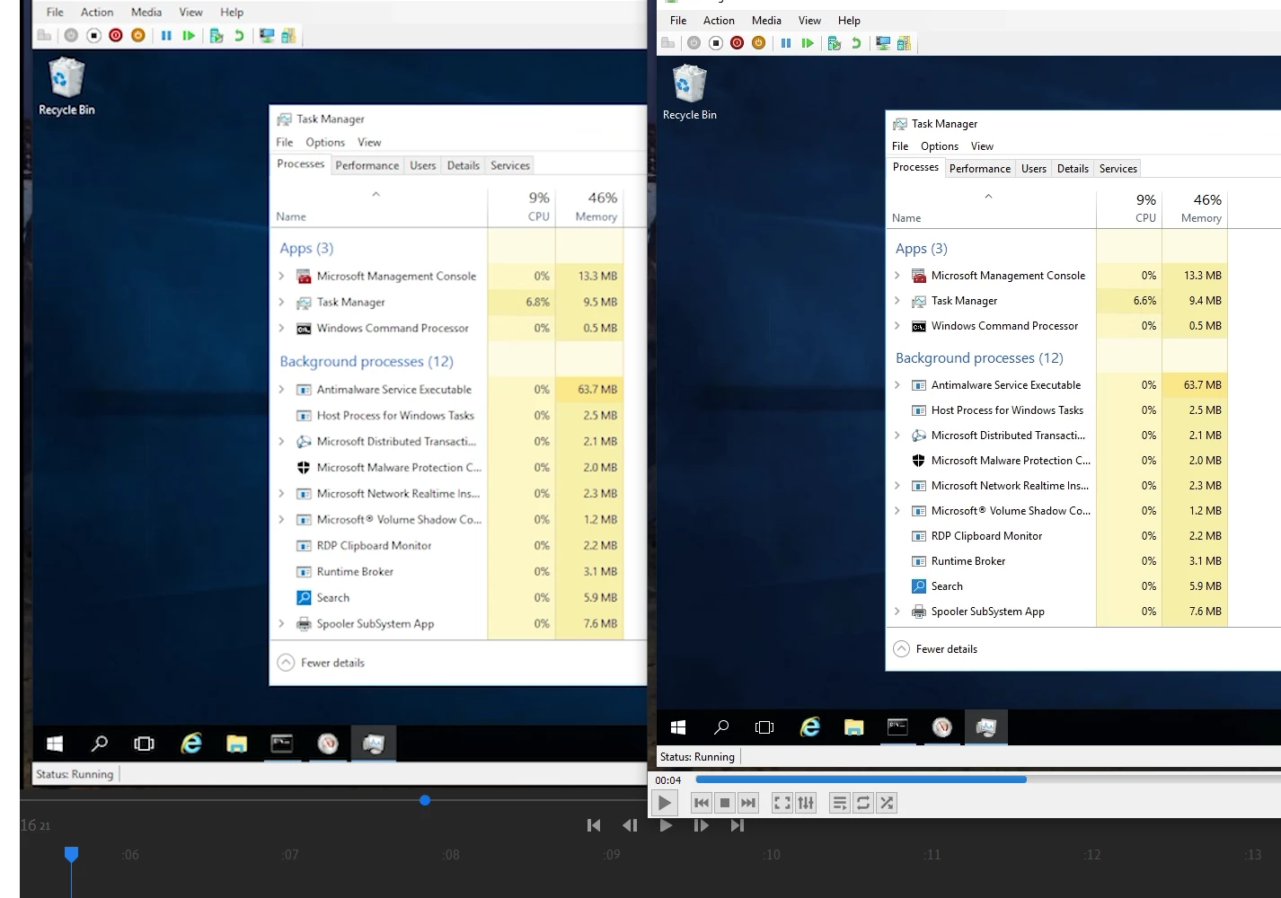
Task: Expand Microsoft Management Console row in left Task Manager
Action: pos(281,276)
